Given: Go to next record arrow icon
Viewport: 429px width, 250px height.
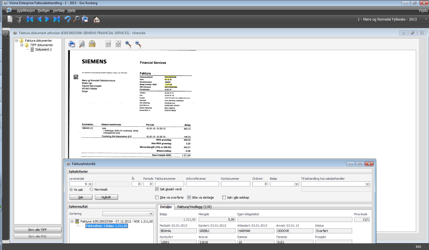Looking at the screenshot, I should click(47, 19).
